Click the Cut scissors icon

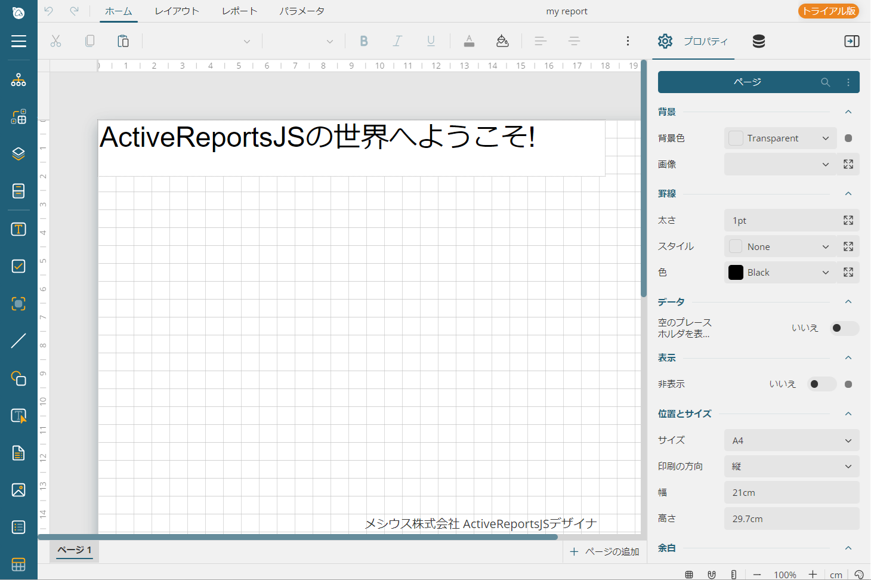55,41
